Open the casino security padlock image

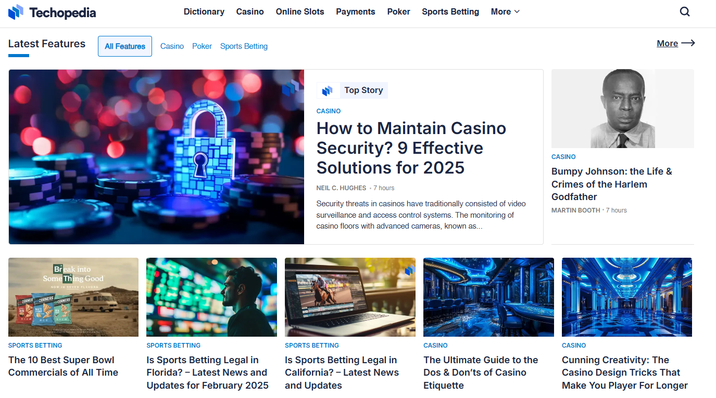click(156, 157)
